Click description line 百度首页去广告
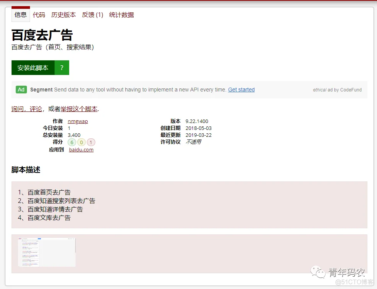Viewport: 377px width, 289px height. click(x=49, y=192)
